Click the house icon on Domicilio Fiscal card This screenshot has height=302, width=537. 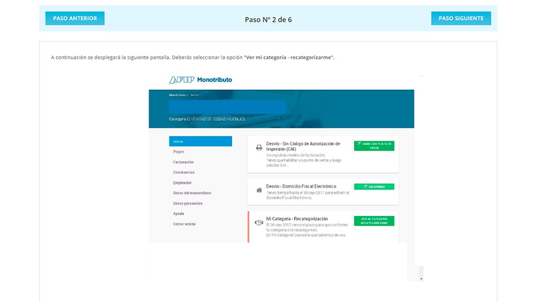pyautogui.click(x=259, y=190)
